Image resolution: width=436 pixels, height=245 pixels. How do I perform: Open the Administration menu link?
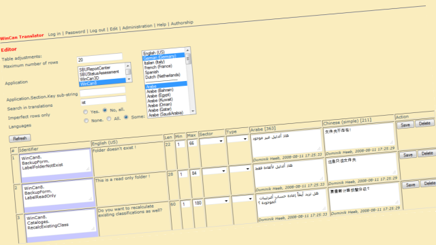(x=138, y=27)
